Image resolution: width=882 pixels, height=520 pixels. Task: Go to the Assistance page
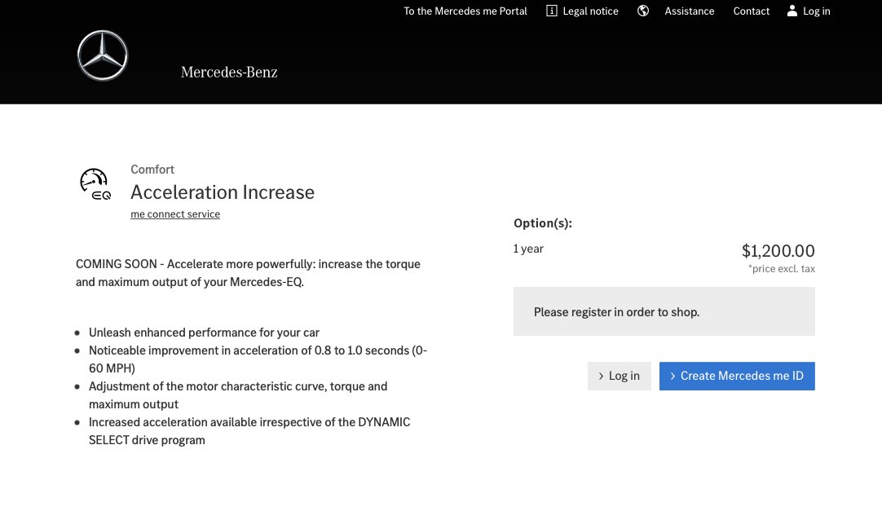[x=689, y=11]
